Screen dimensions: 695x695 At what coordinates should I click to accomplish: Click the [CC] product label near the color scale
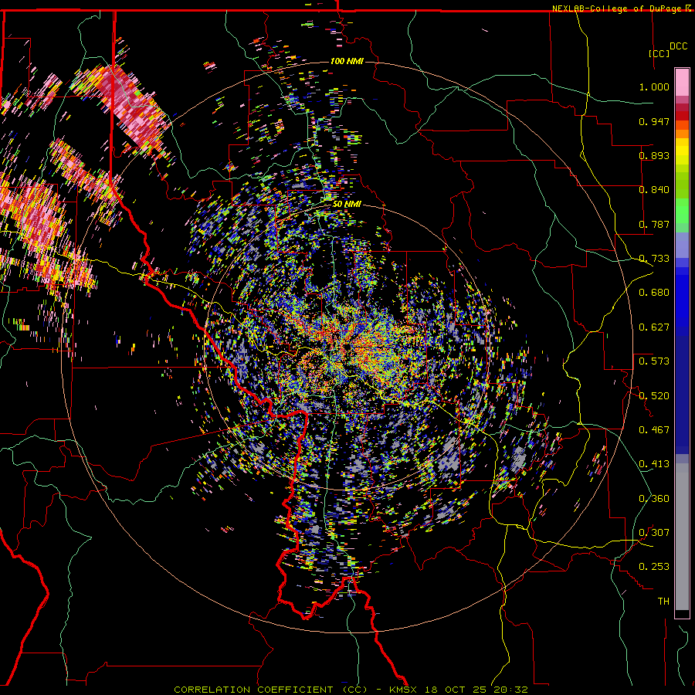click(659, 53)
